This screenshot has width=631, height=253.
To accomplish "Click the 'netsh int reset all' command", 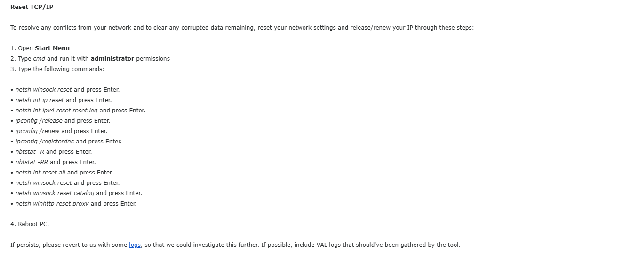I will coord(40,173).
